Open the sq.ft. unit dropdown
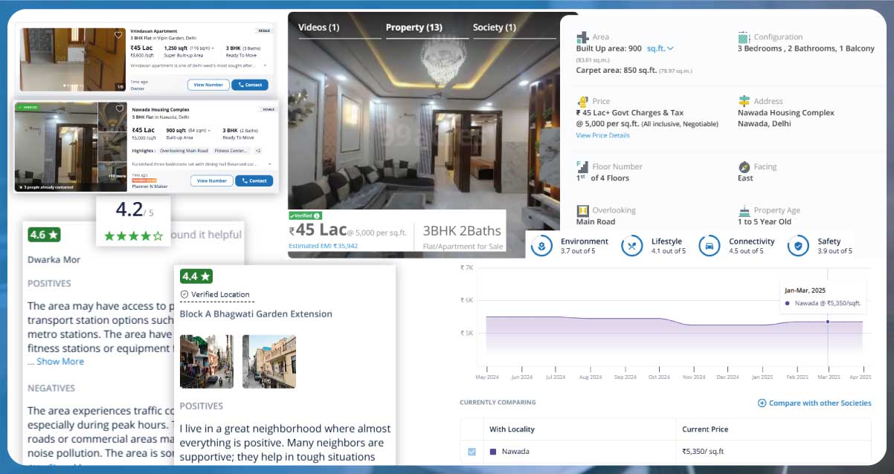894x474 pixels. pyautogui.click(x=660, y=48)
